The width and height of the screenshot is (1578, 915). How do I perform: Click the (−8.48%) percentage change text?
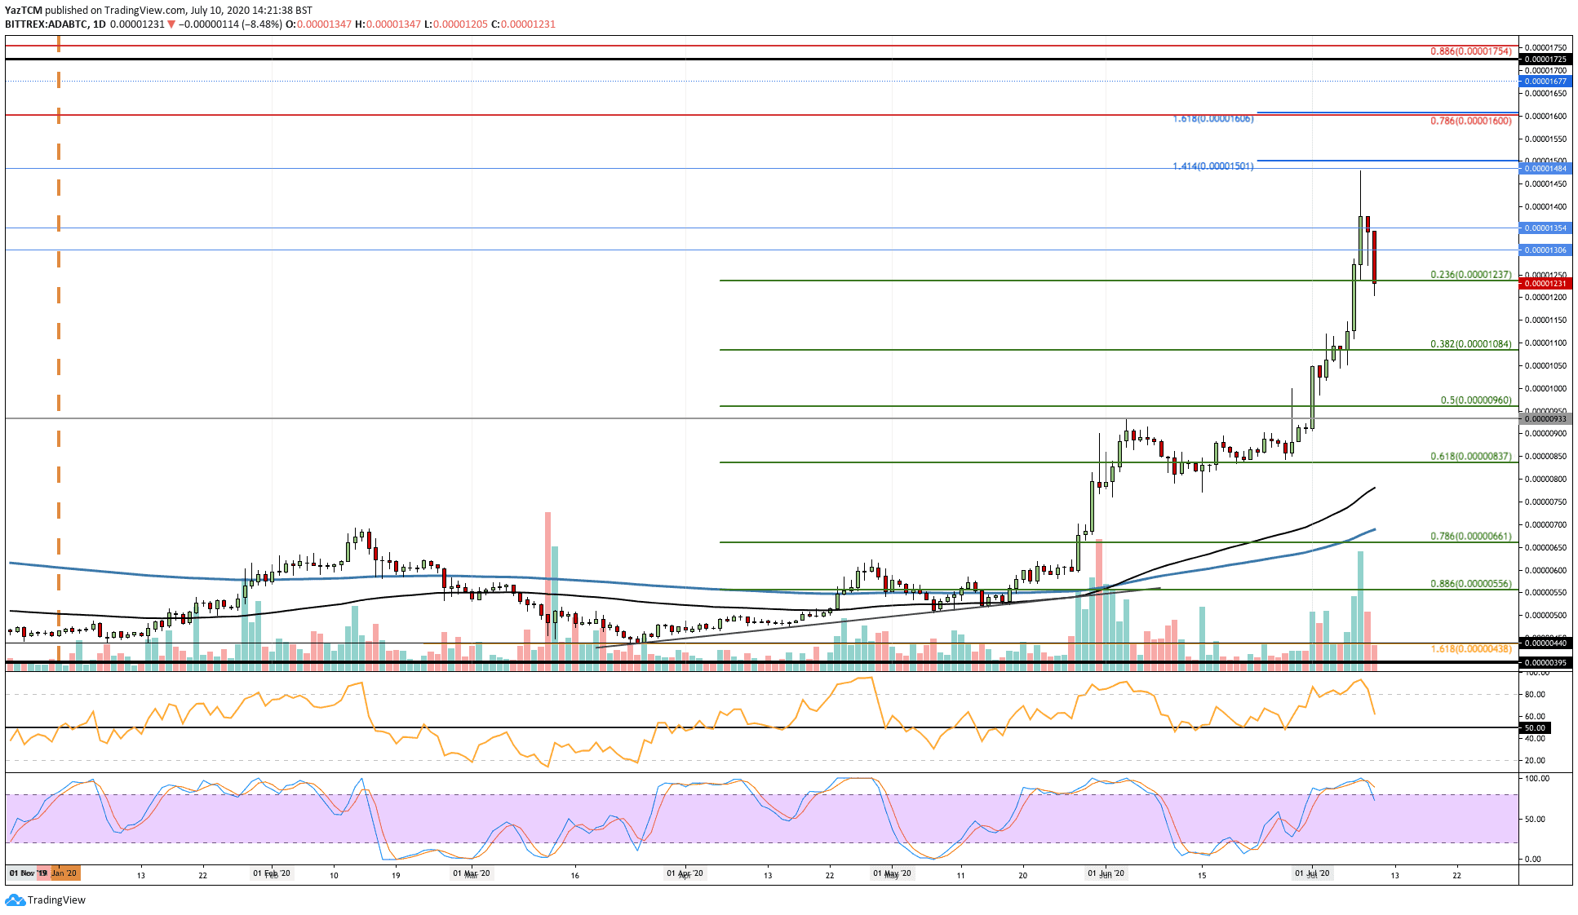point(262,24)
